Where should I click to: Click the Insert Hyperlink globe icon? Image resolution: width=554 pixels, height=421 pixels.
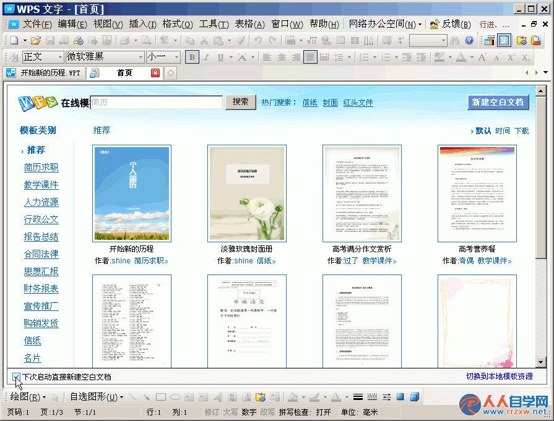(x=326, y=41)
